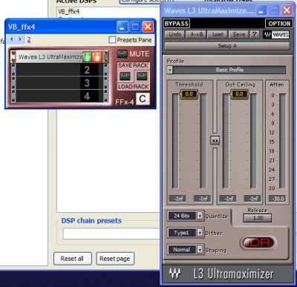
Task: Click the Reset all button
Action: point(73,259)
